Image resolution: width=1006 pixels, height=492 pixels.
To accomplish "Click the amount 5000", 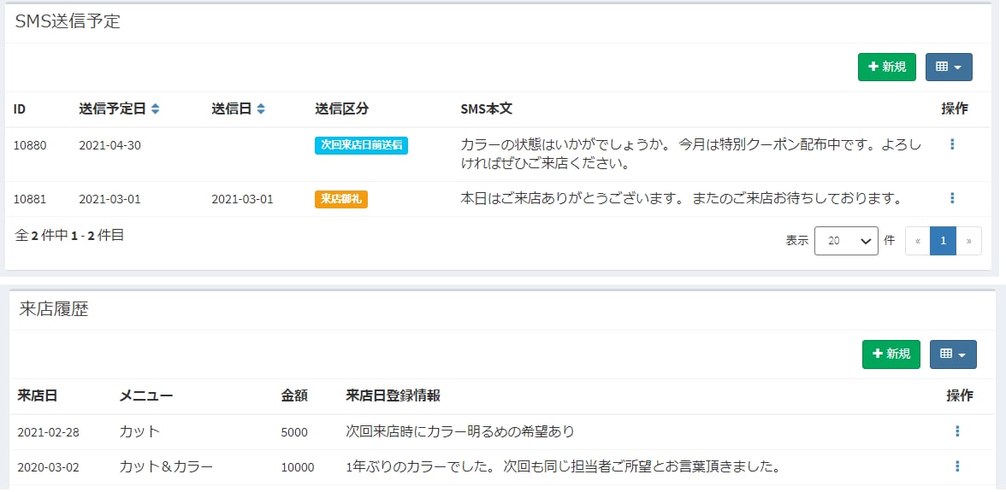I will click(x=294, y=432).
